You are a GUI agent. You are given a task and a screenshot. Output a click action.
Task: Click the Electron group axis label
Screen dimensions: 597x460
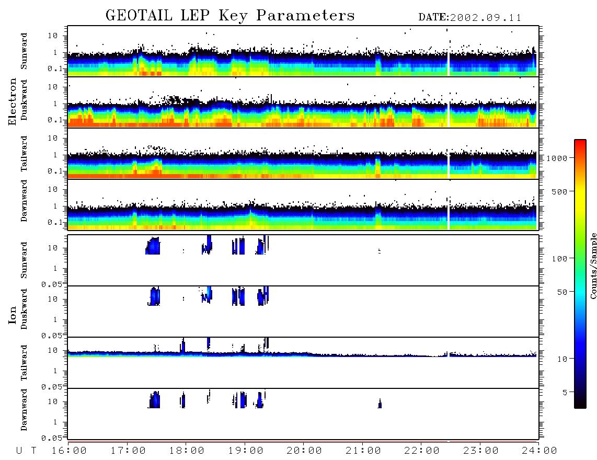tap(12, 101)
